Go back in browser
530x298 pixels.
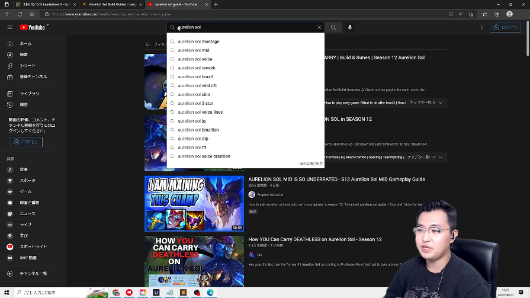(x=8, y=14)
